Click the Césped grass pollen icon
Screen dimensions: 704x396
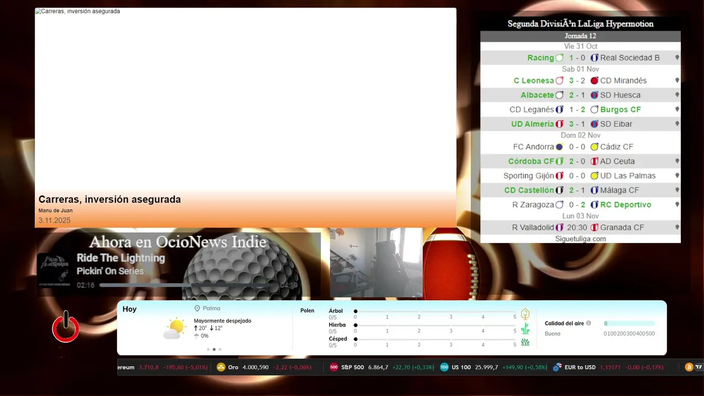[x=525, y=342]
